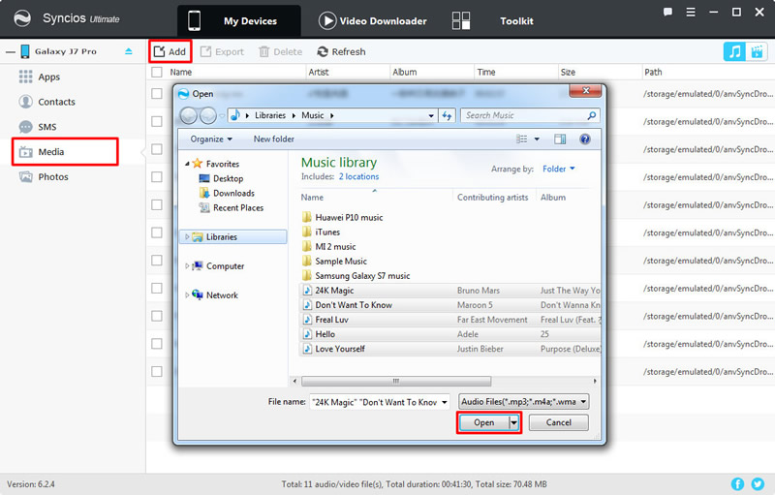Select Downloads under Favorites
The height and width of the screenshot is (495, 775).
227,193
